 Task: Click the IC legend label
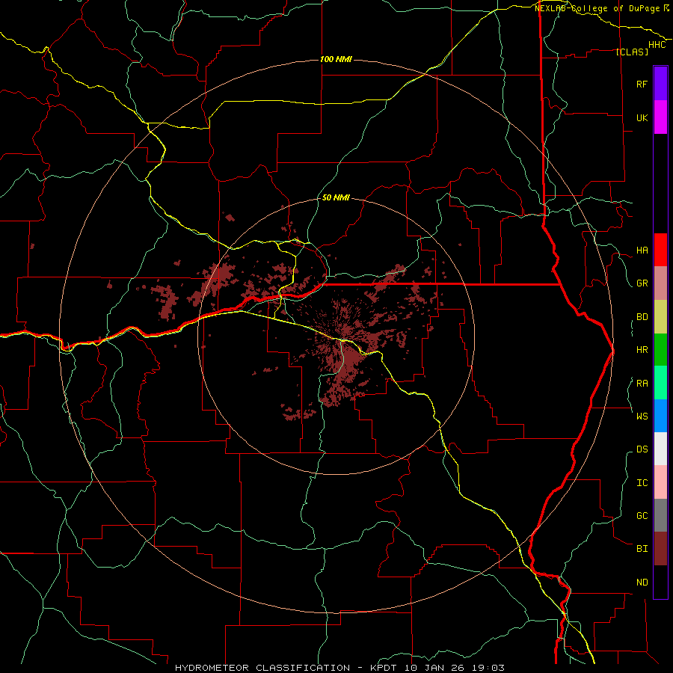(642, 483)
